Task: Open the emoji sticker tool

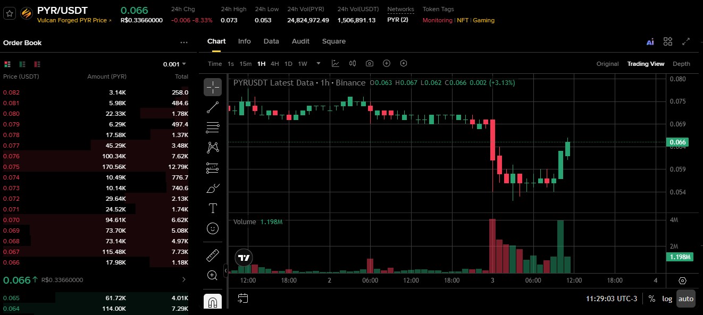Action: tap(213, 229)
